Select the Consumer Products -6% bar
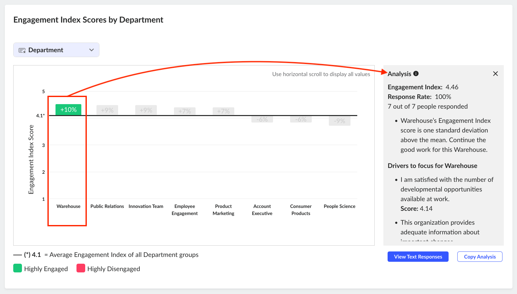This screenshot has width=517, height=294. 301,119
